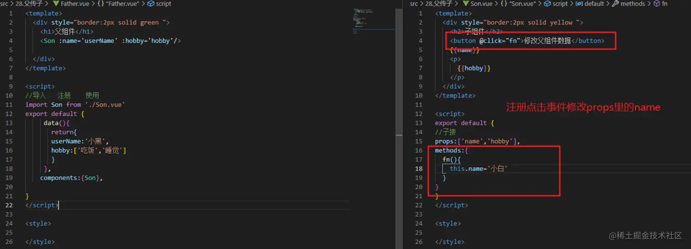Select line number 4 in the Father.vue editor
The width and height of the screenshot is (691, 249).
tap(11, 41)
